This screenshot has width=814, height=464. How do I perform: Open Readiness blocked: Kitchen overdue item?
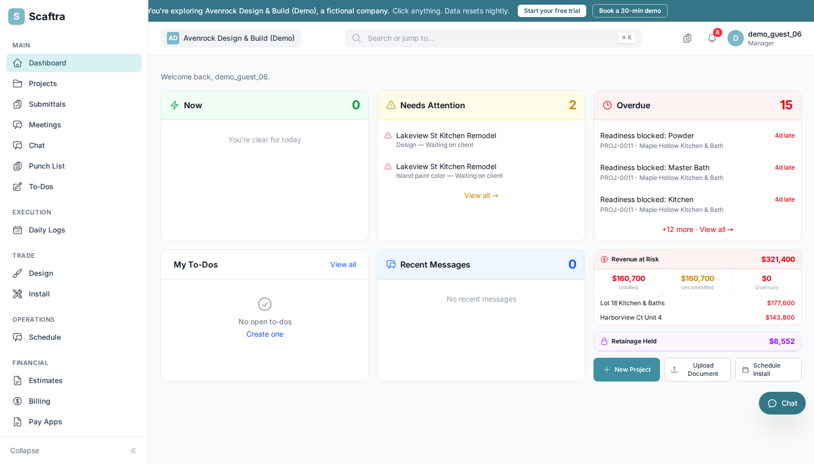[698, 204]
